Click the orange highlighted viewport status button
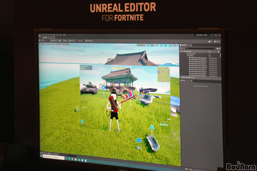Screen dimensions: 257x171 [x=66, y=44]
